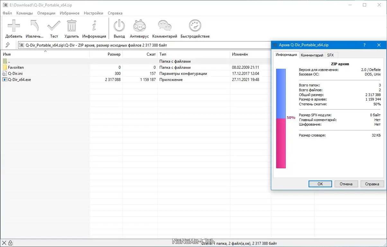Image resolution: width=387 pixels, height=247 pixels.
Task: Click the Приложение type cell
Action: (171, 80)
